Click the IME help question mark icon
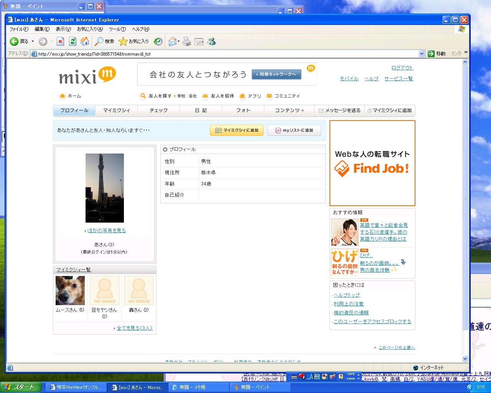 pyautogui.click(x=341, y=376)
